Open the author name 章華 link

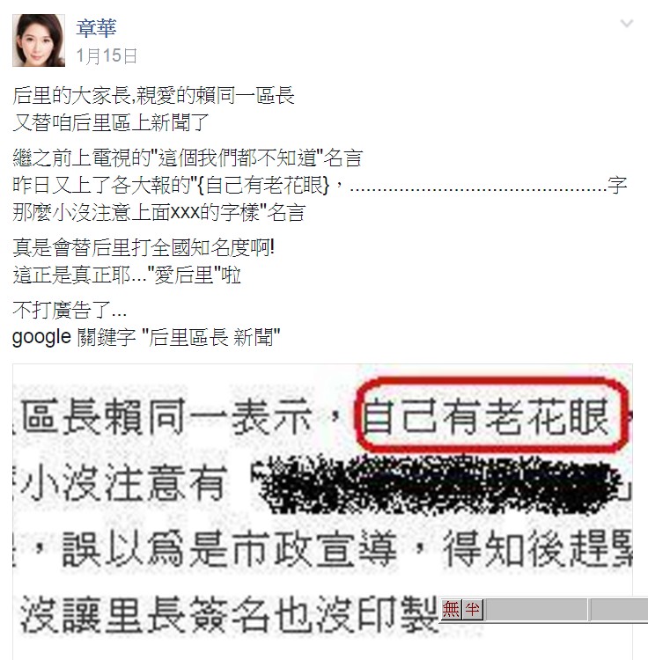[x=97, y=28]
